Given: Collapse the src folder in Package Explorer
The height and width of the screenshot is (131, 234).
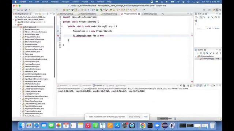Looking at the screenshot, I should [x=16, y=24].
